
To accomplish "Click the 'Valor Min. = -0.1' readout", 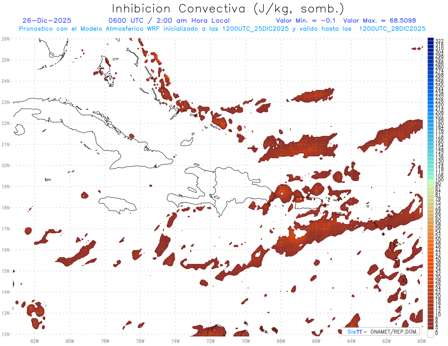I will tap(306, 21).
